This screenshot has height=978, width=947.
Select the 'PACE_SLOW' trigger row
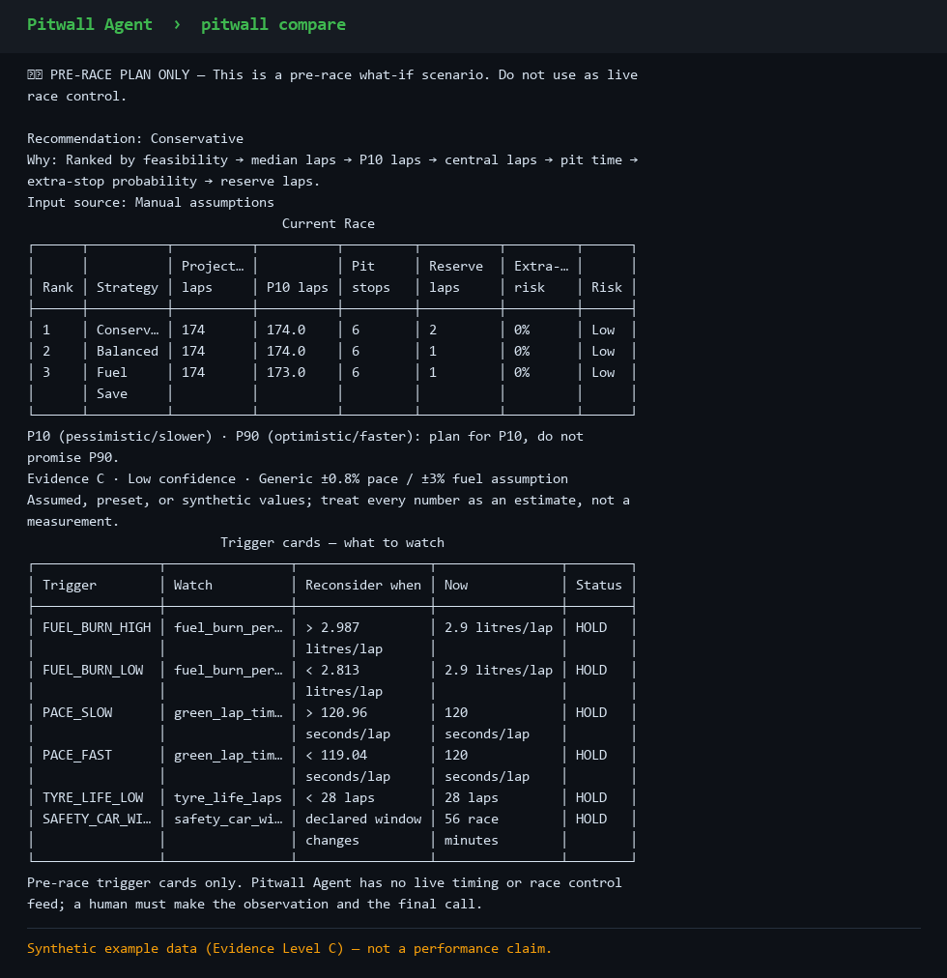click(331, 723)
